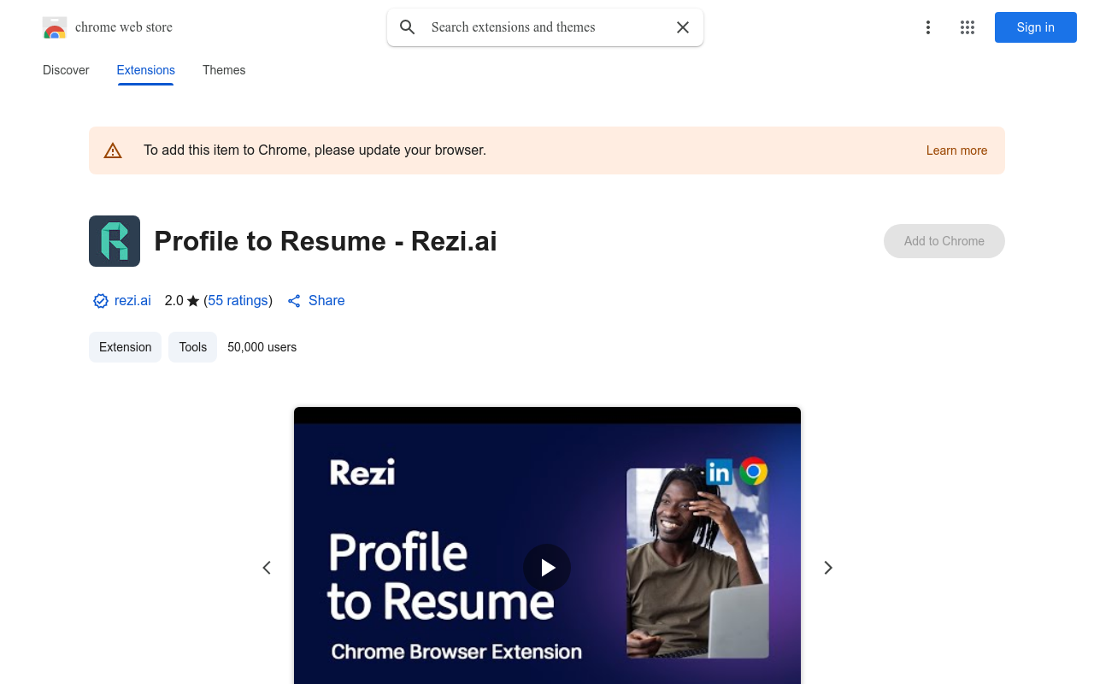Screen dimensions: 1094x684
Task: Select the Extension category chip
Action: pos(125,347)
